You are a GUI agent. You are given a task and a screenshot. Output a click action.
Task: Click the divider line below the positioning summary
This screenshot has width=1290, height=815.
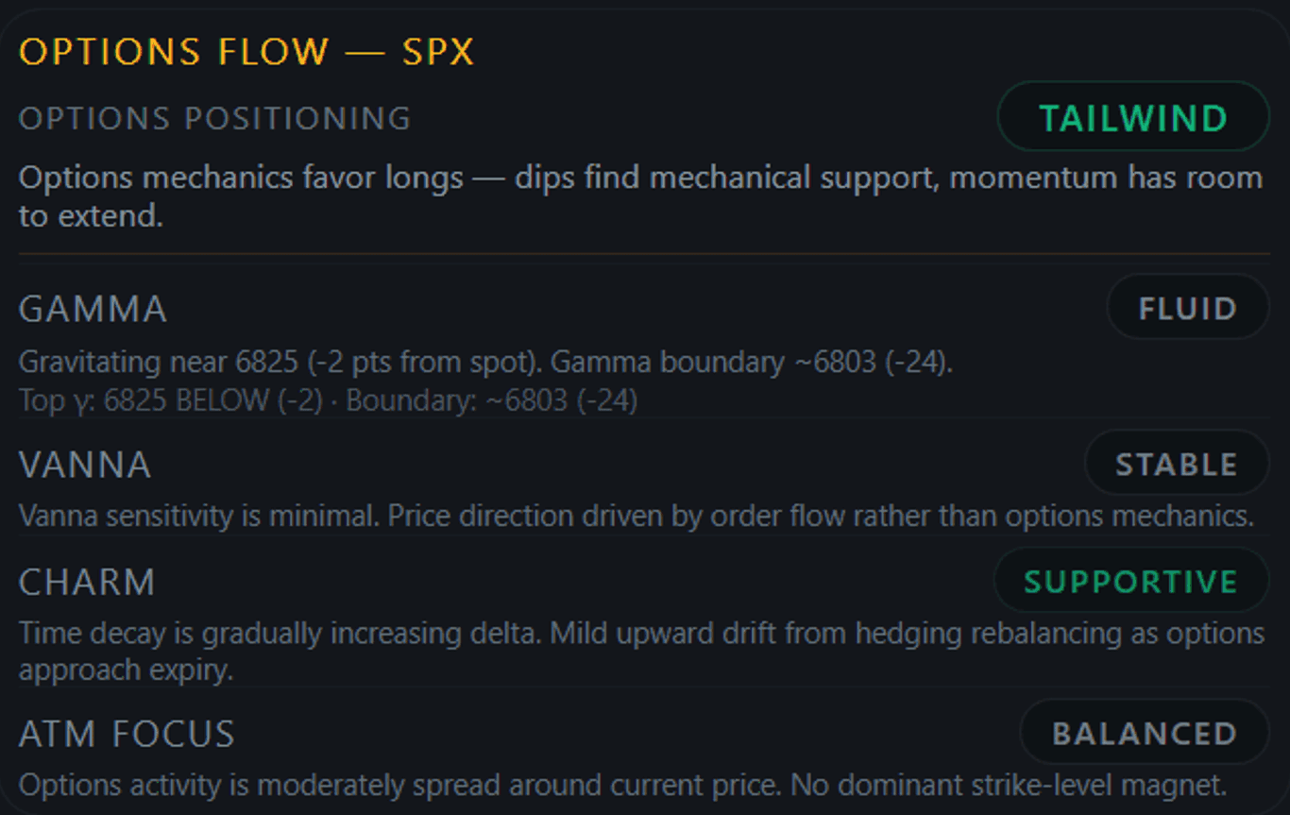pos(645,253)
